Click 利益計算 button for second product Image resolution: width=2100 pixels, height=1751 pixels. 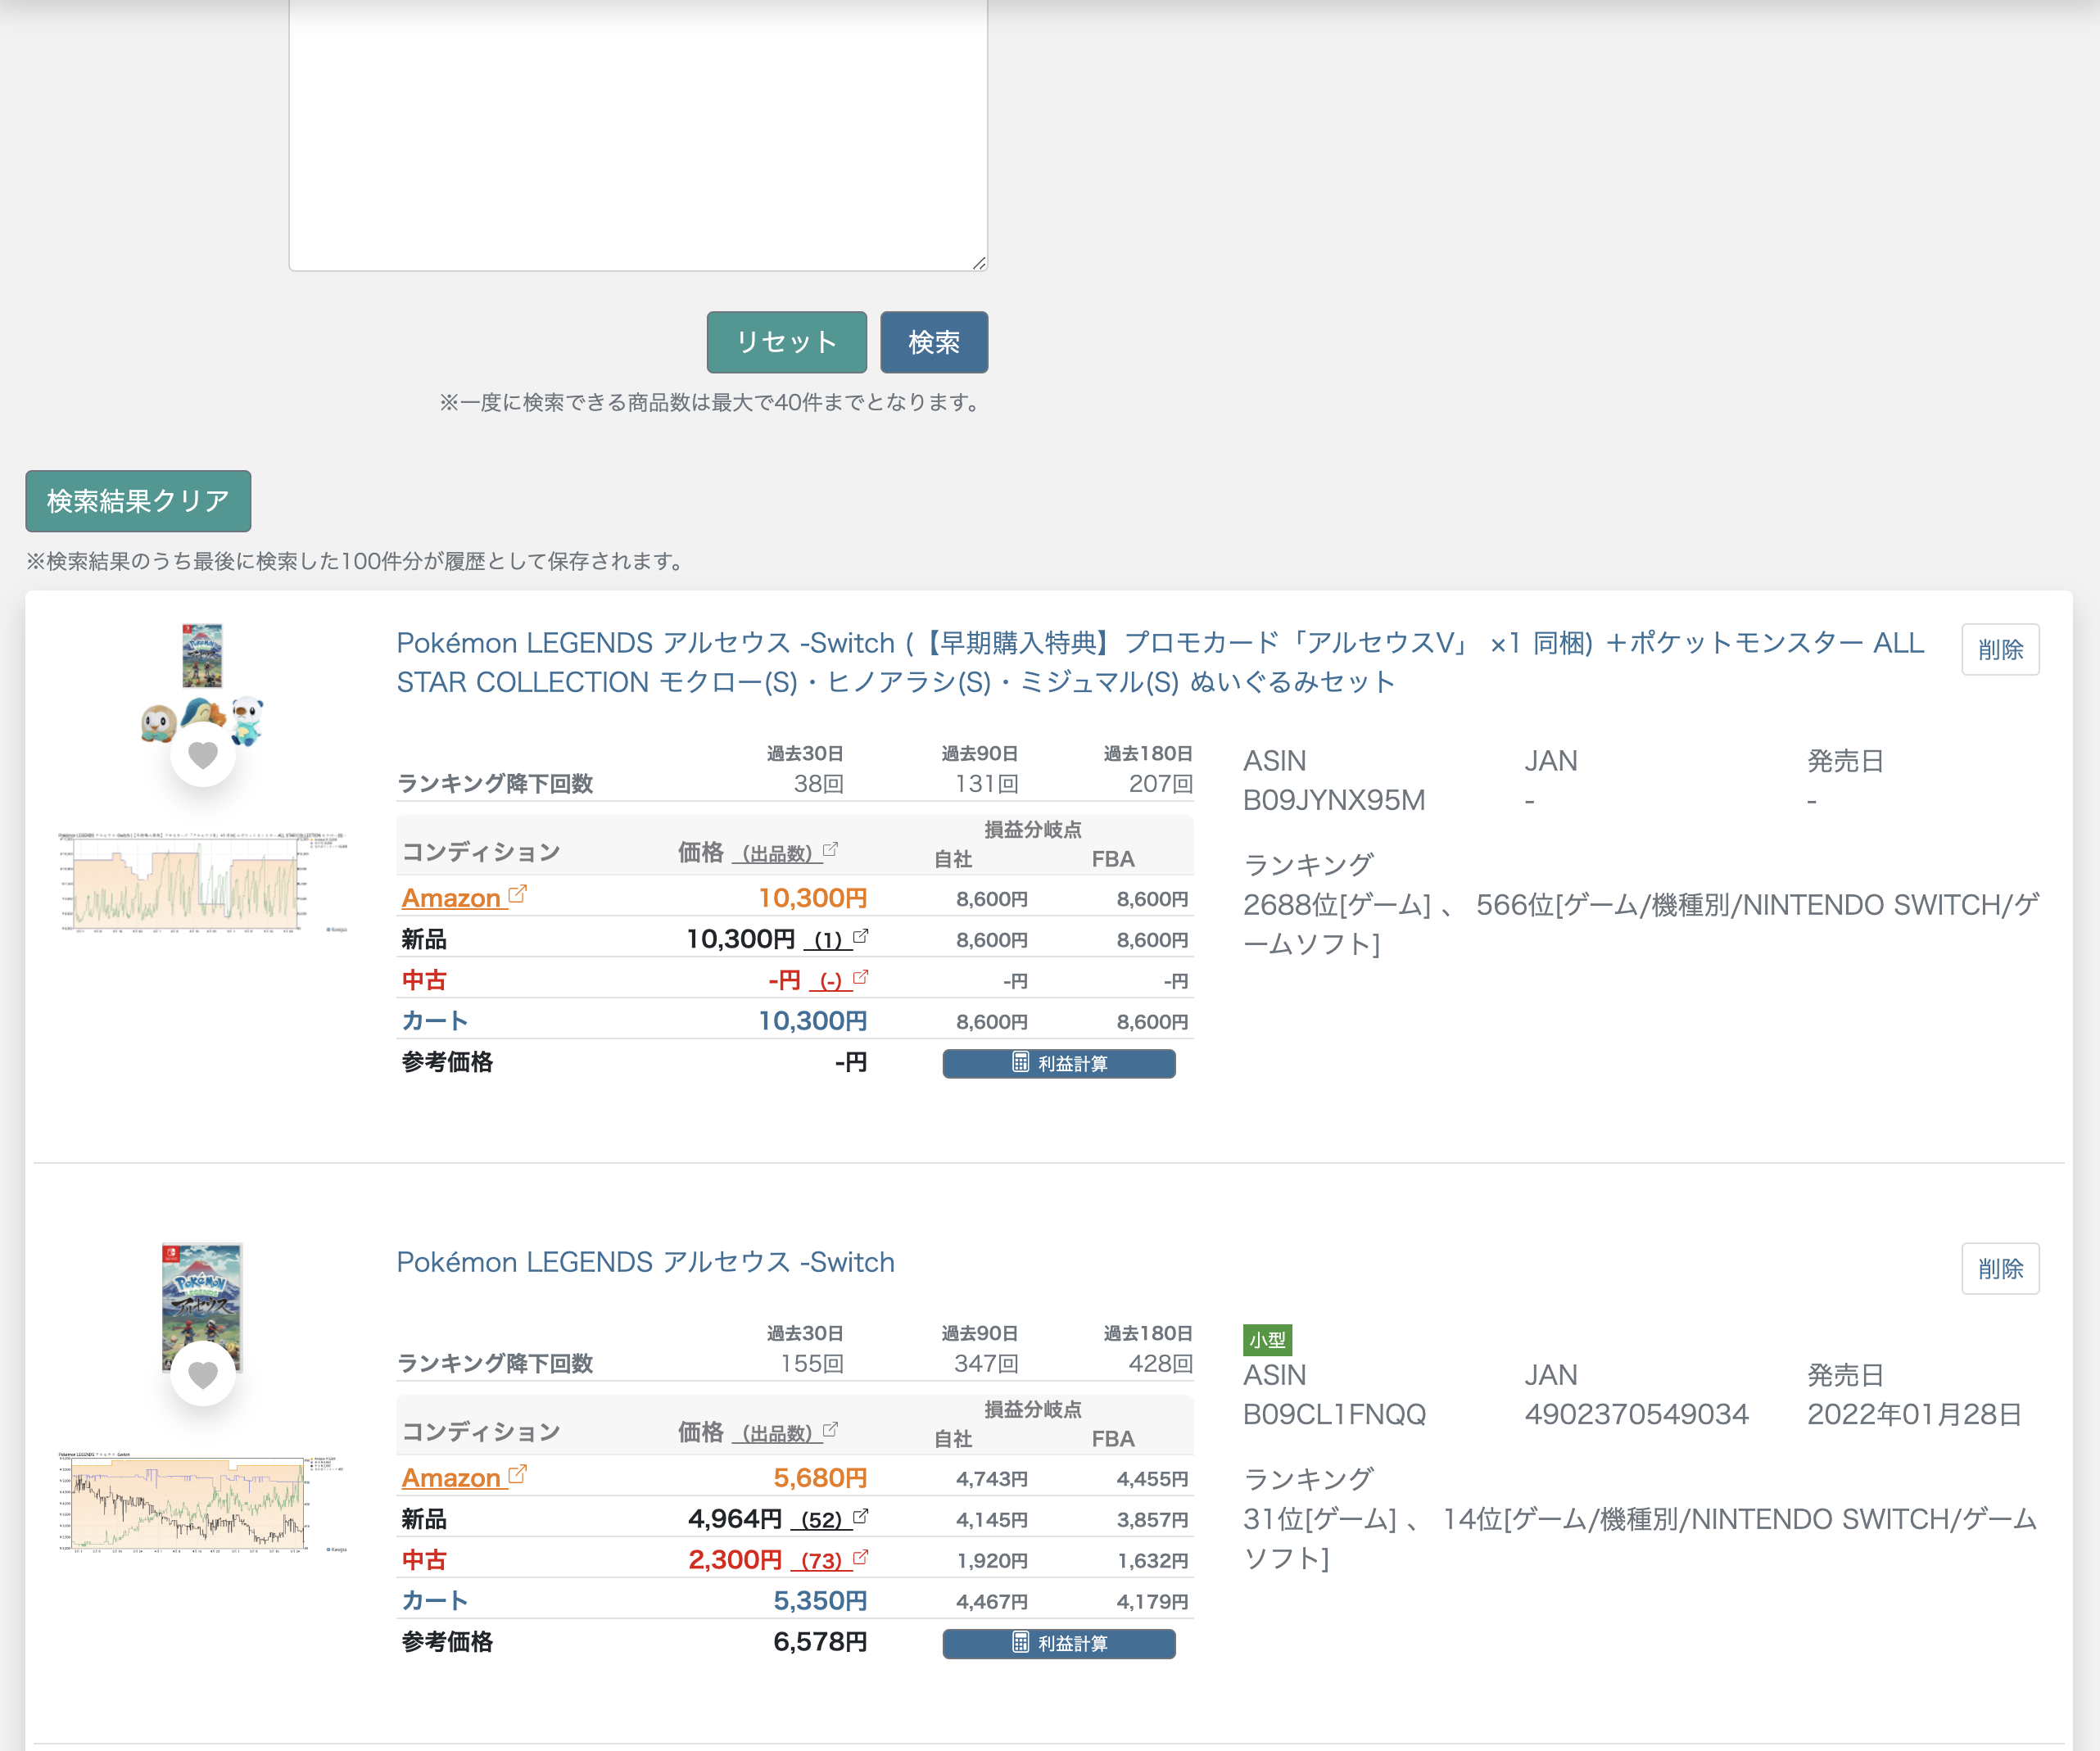click(x=1059, y=1643)
